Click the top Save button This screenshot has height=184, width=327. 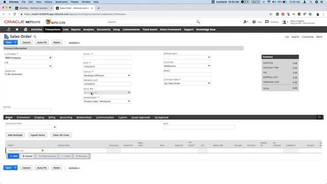(x=8, y=42)
